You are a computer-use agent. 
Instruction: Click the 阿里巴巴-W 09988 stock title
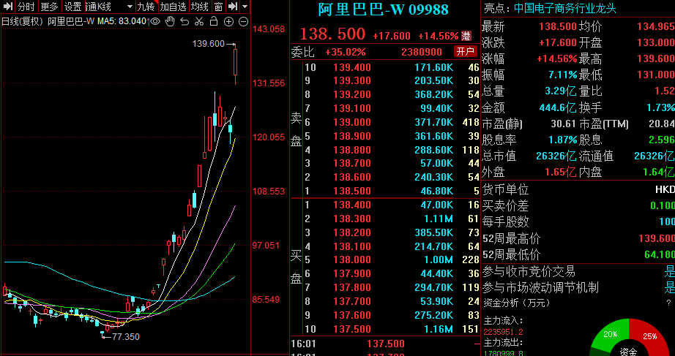[x=383, y=10]
